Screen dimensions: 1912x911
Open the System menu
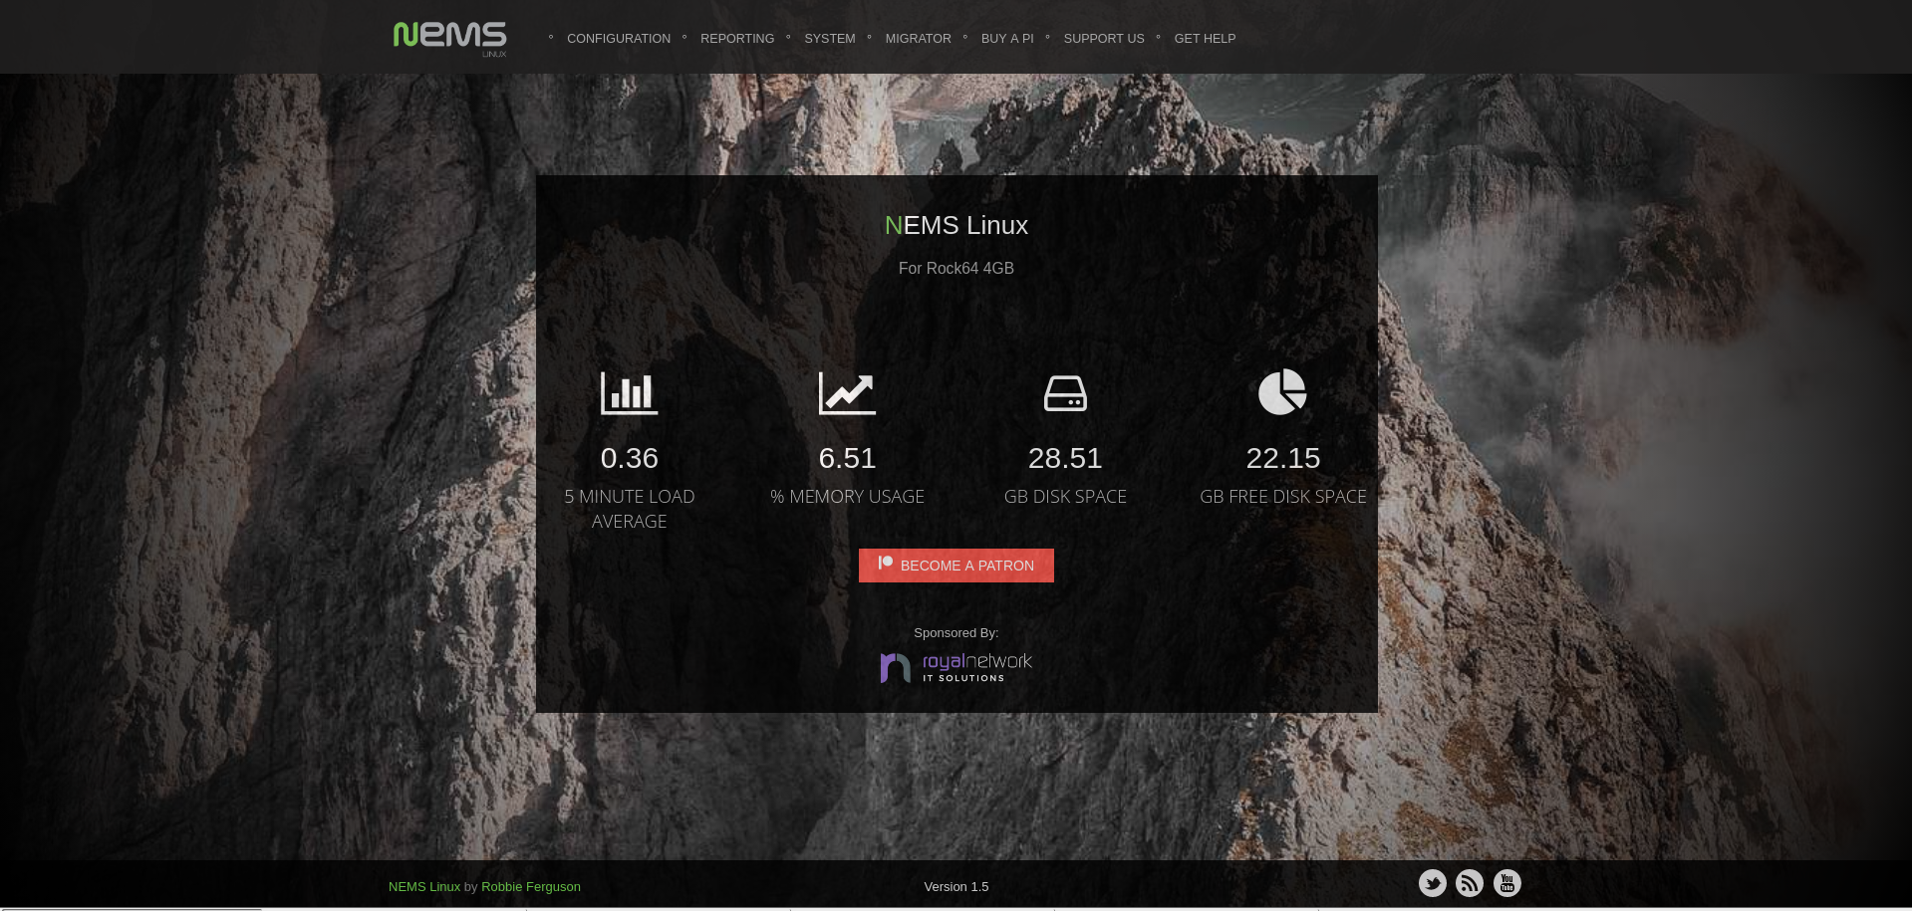(830, 39)
